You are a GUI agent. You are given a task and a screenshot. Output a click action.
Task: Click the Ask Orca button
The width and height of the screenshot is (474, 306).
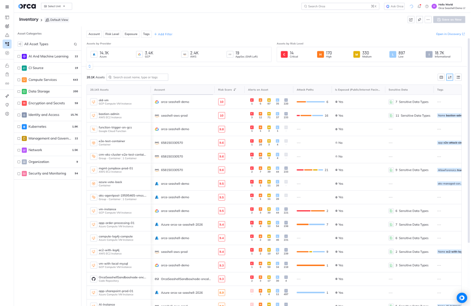[x=394, y=6]
